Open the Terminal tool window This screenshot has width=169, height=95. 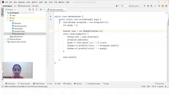click(x=78, y=84)
